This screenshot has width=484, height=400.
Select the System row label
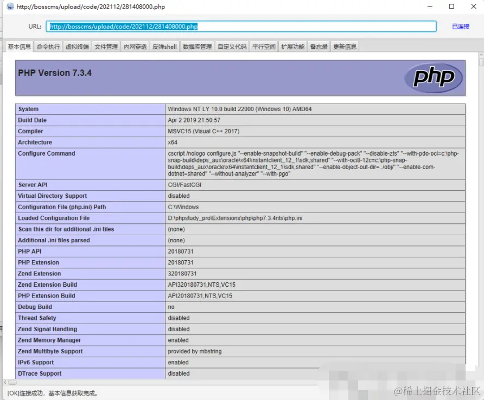click(x=28, y=109)
